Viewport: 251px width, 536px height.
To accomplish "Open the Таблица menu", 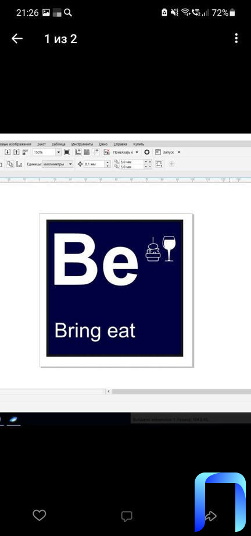I will [59, 144].
